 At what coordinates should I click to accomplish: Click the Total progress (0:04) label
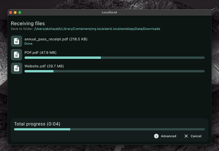click(37, 124)
